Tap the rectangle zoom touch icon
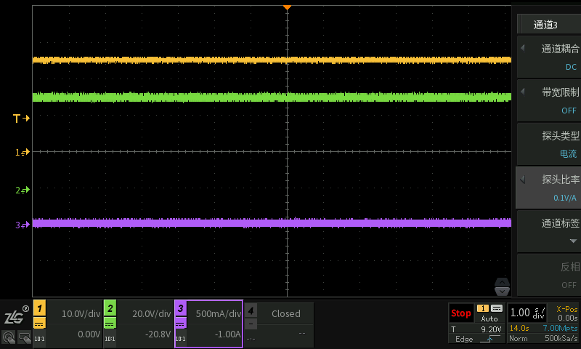 [x=25, y=337]
